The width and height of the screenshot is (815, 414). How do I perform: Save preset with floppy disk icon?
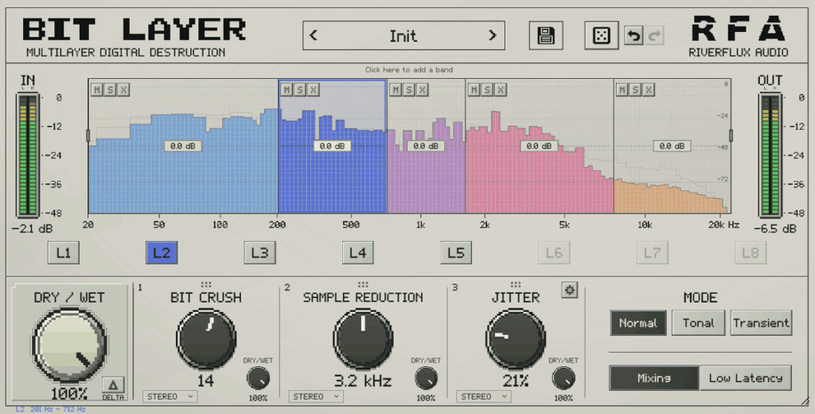click(x=546, y=35)
